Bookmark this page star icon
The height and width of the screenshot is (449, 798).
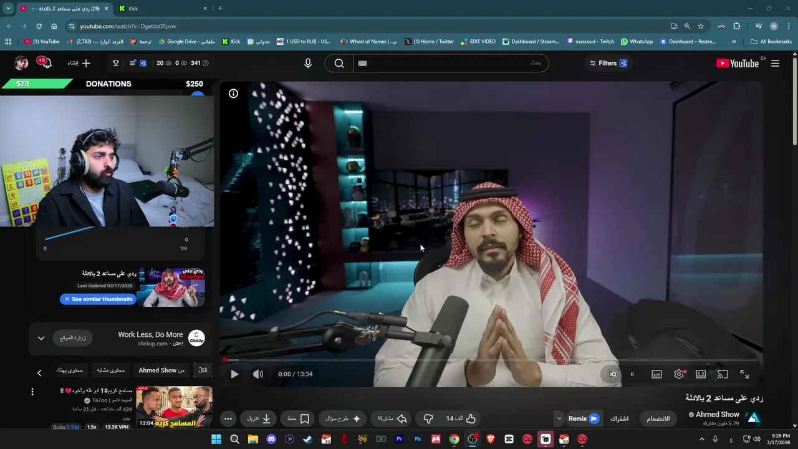point(701,26)
